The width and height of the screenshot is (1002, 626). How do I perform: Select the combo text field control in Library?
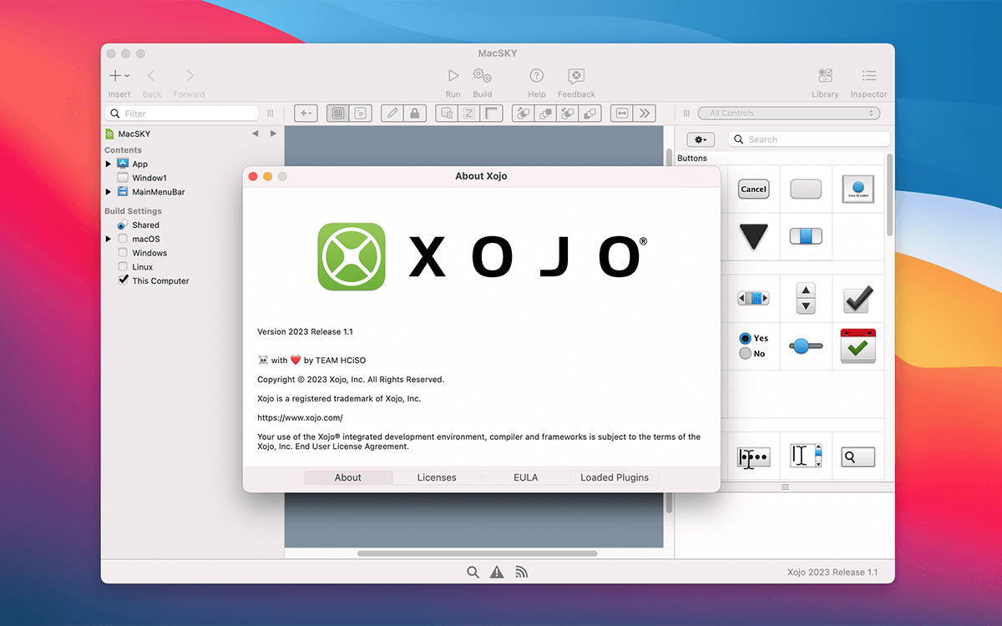pyautogui.click(x=806, y=456)
